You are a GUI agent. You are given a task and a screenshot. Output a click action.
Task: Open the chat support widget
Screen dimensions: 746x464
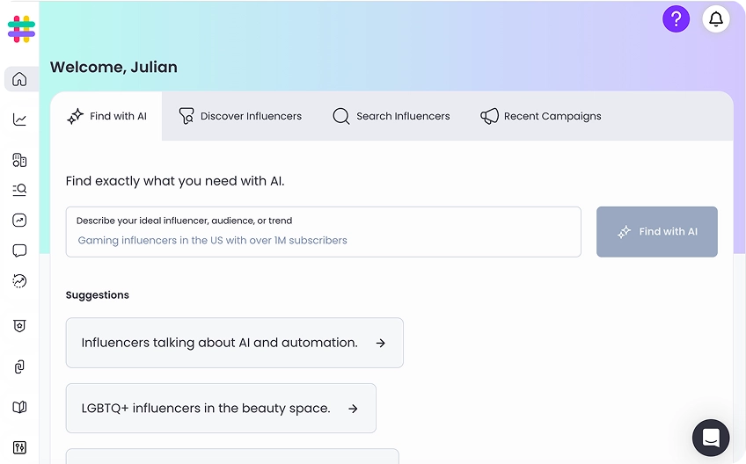[x=711, y=438]
